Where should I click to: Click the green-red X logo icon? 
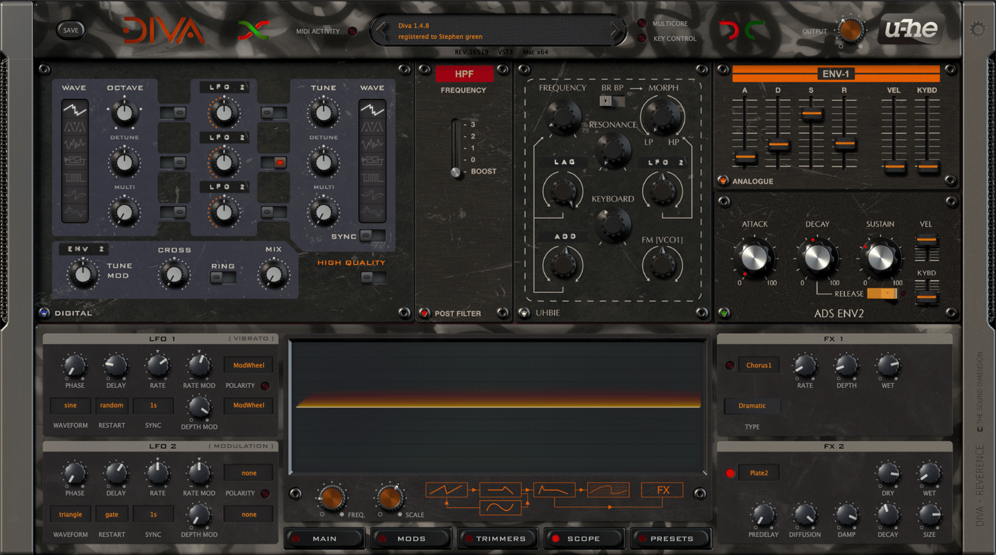coord(254,30)
